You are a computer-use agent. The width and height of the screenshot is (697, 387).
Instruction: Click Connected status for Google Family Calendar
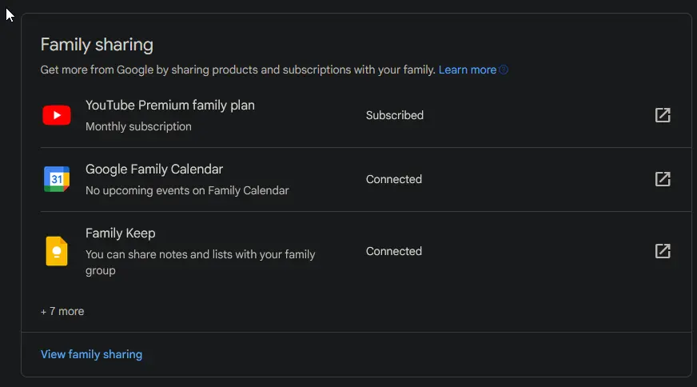click(394, 179)
